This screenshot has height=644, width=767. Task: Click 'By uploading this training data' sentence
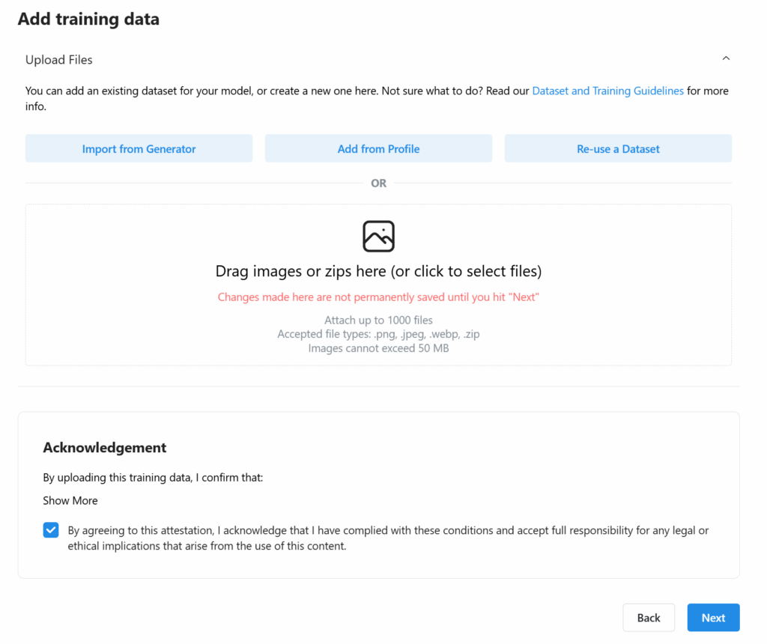(x=153, y=478)
